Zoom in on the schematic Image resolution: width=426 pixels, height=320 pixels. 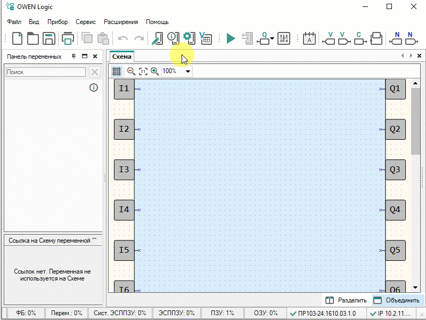pos(155,71)
